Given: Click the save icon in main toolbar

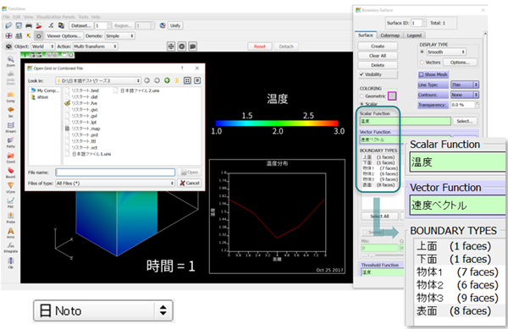Looking at the screenshot, I should [x=19, y=25].
